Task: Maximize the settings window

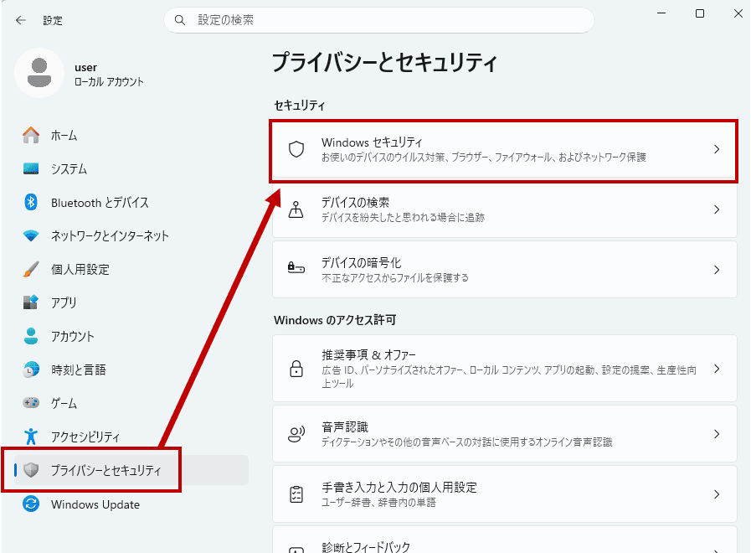Action: [700, 13]
